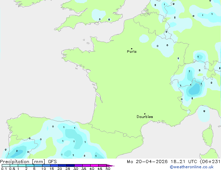
Task: Click the Dourbies location marker dot
Action: [x=145, y=114]
